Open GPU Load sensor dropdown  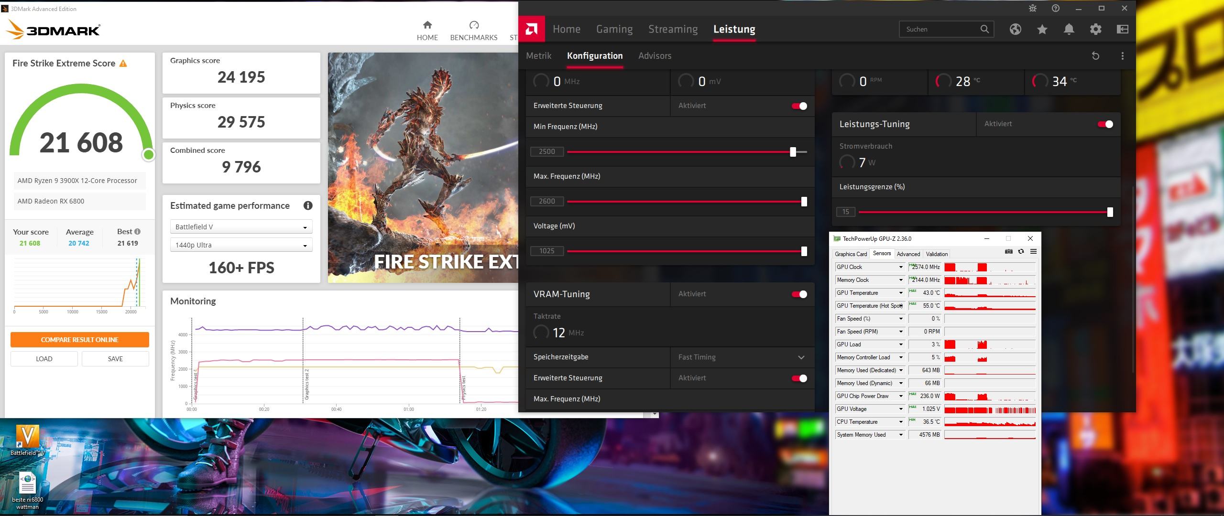[x=901, y=344]
